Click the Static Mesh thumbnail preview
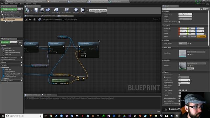 pos(182,53)
